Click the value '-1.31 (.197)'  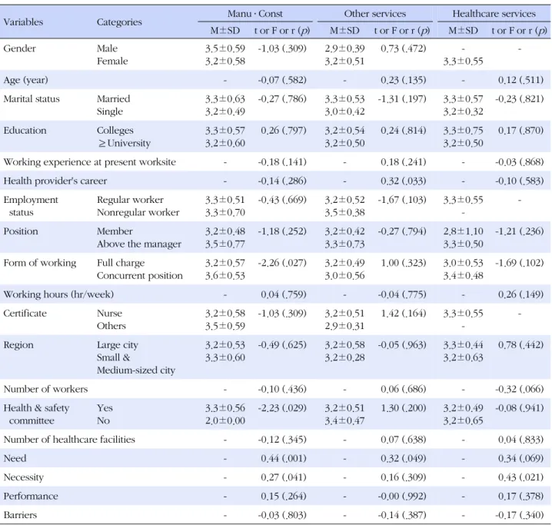point(401,98)
